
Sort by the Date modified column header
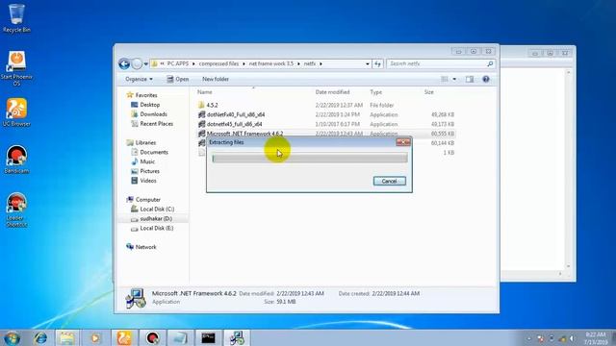click(x=332, y=92)
